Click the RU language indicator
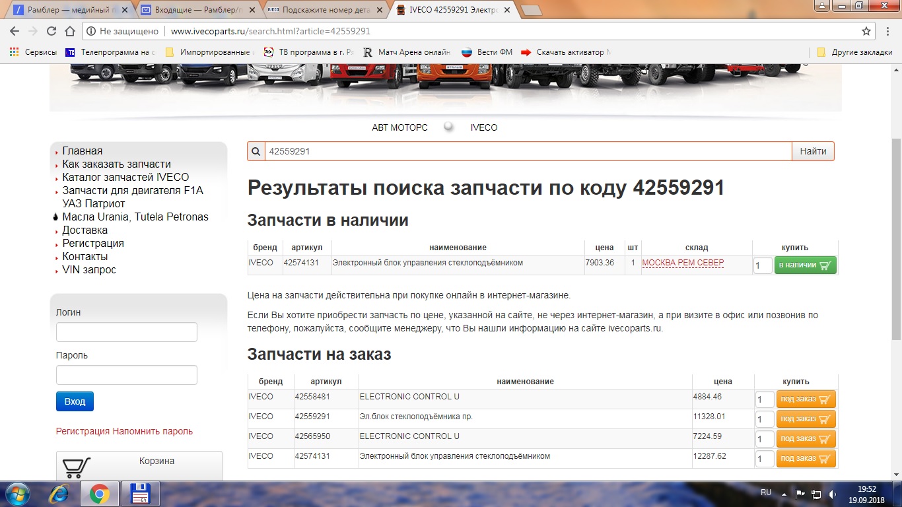The image size is (902, 507). coord(766,492)
